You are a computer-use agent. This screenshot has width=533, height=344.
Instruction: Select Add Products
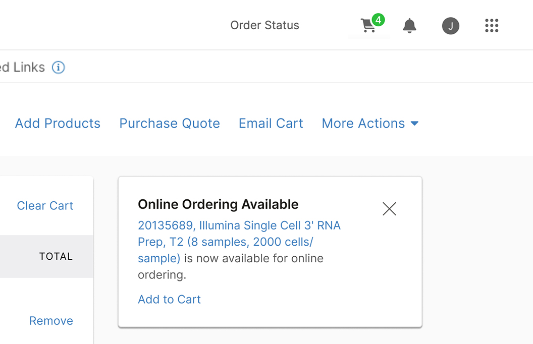tap(58, 124)
